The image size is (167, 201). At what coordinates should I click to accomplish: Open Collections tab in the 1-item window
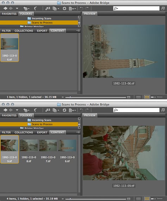pos(24,31)
